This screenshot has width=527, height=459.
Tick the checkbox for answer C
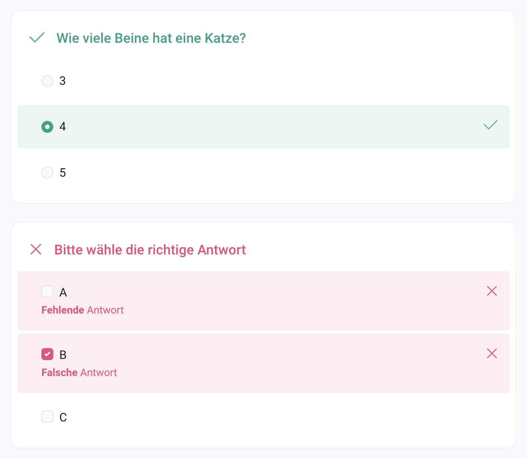coord(47,417)
